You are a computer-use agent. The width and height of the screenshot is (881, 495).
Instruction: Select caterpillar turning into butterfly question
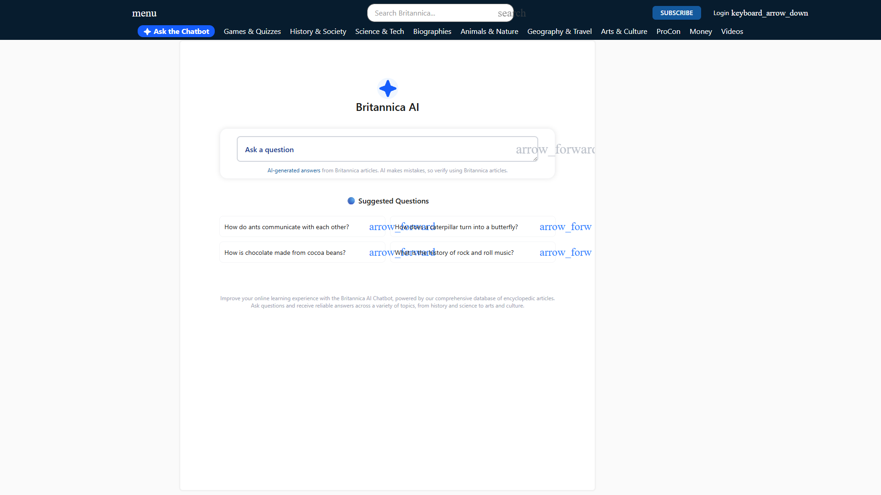click(x=473, y=227)
